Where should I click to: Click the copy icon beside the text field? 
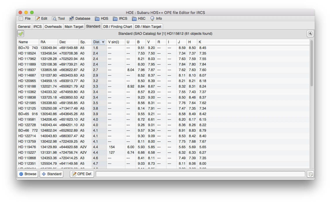[x=310, y=174]
